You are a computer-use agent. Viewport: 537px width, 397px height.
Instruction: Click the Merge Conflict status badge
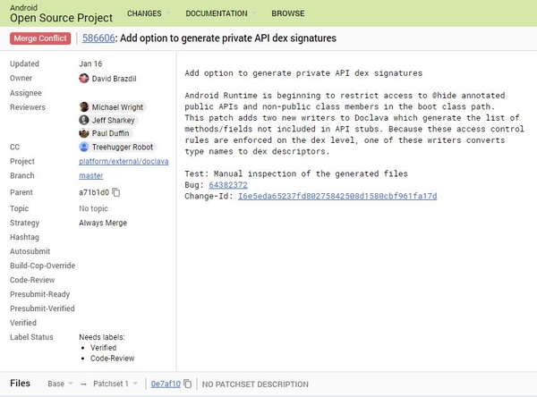(x=41, y=39)
